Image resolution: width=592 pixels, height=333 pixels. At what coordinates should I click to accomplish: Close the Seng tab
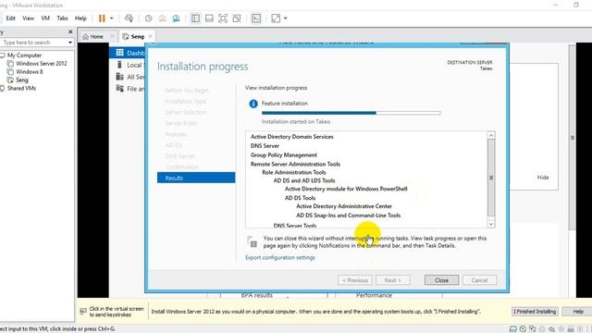click(x=150, y=36)
